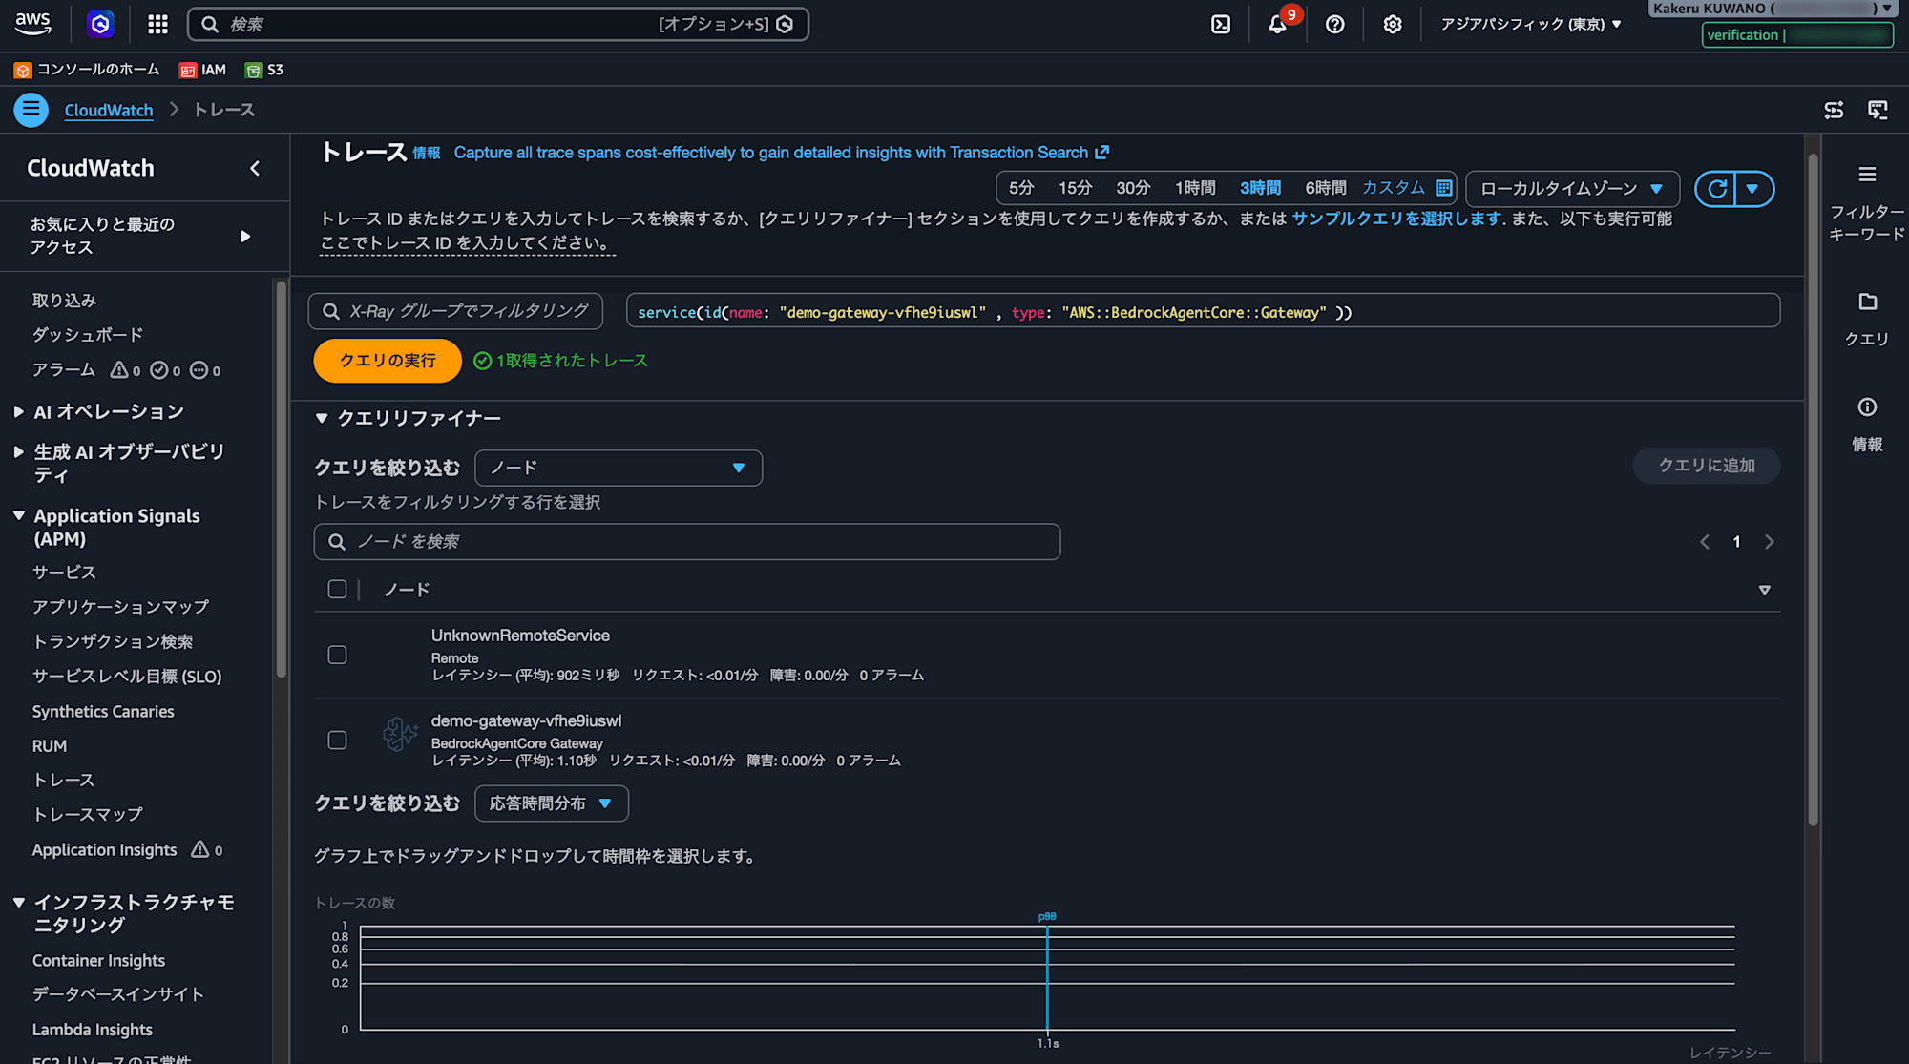Viewport: 1909px width, 1064px height.
Task: Click the top-right monitor feedback icon
Action: 1878,110
